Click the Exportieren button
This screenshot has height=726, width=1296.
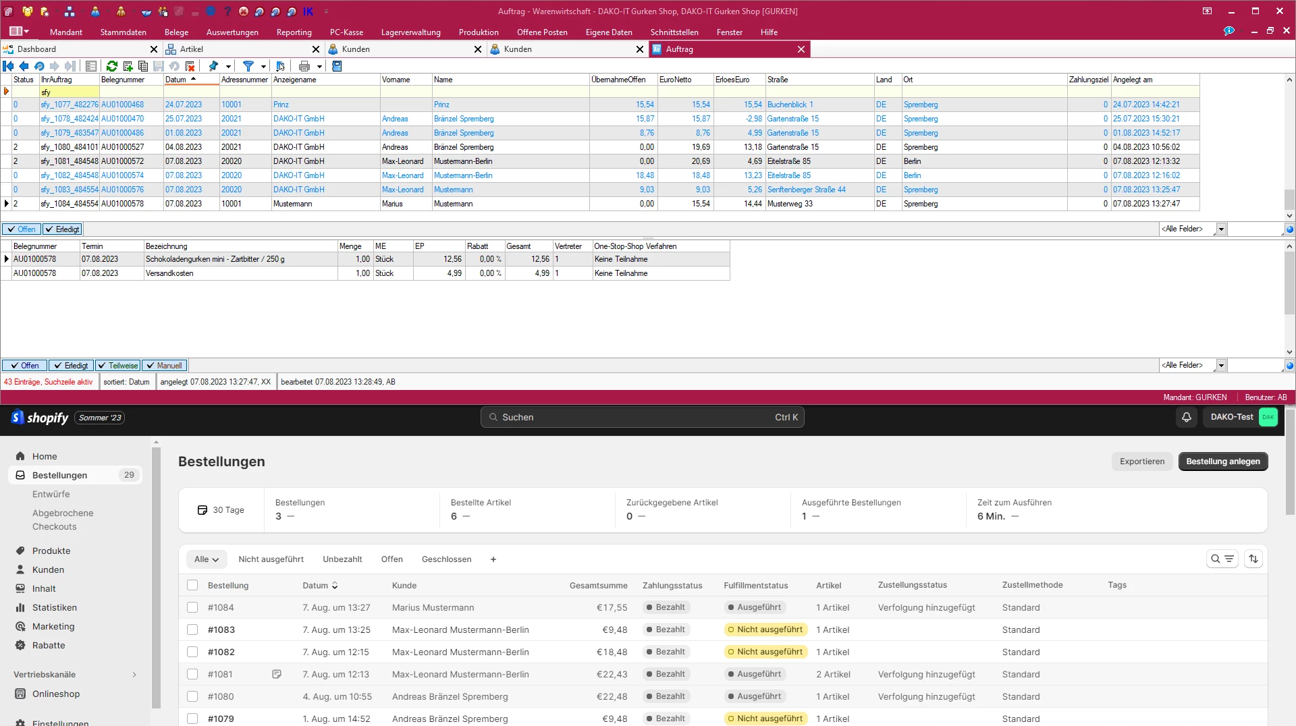click(x=1142, y=462)
